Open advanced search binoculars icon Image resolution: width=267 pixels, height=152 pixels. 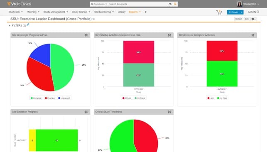point(170,4)
